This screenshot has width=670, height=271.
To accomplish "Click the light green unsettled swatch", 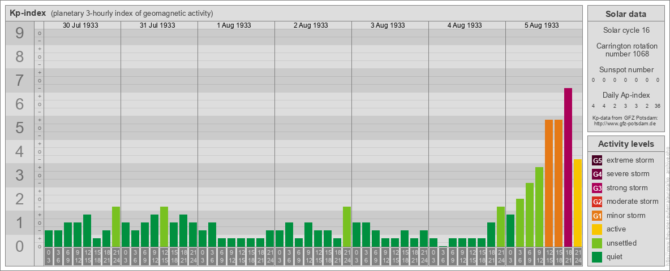I will 597,243.
